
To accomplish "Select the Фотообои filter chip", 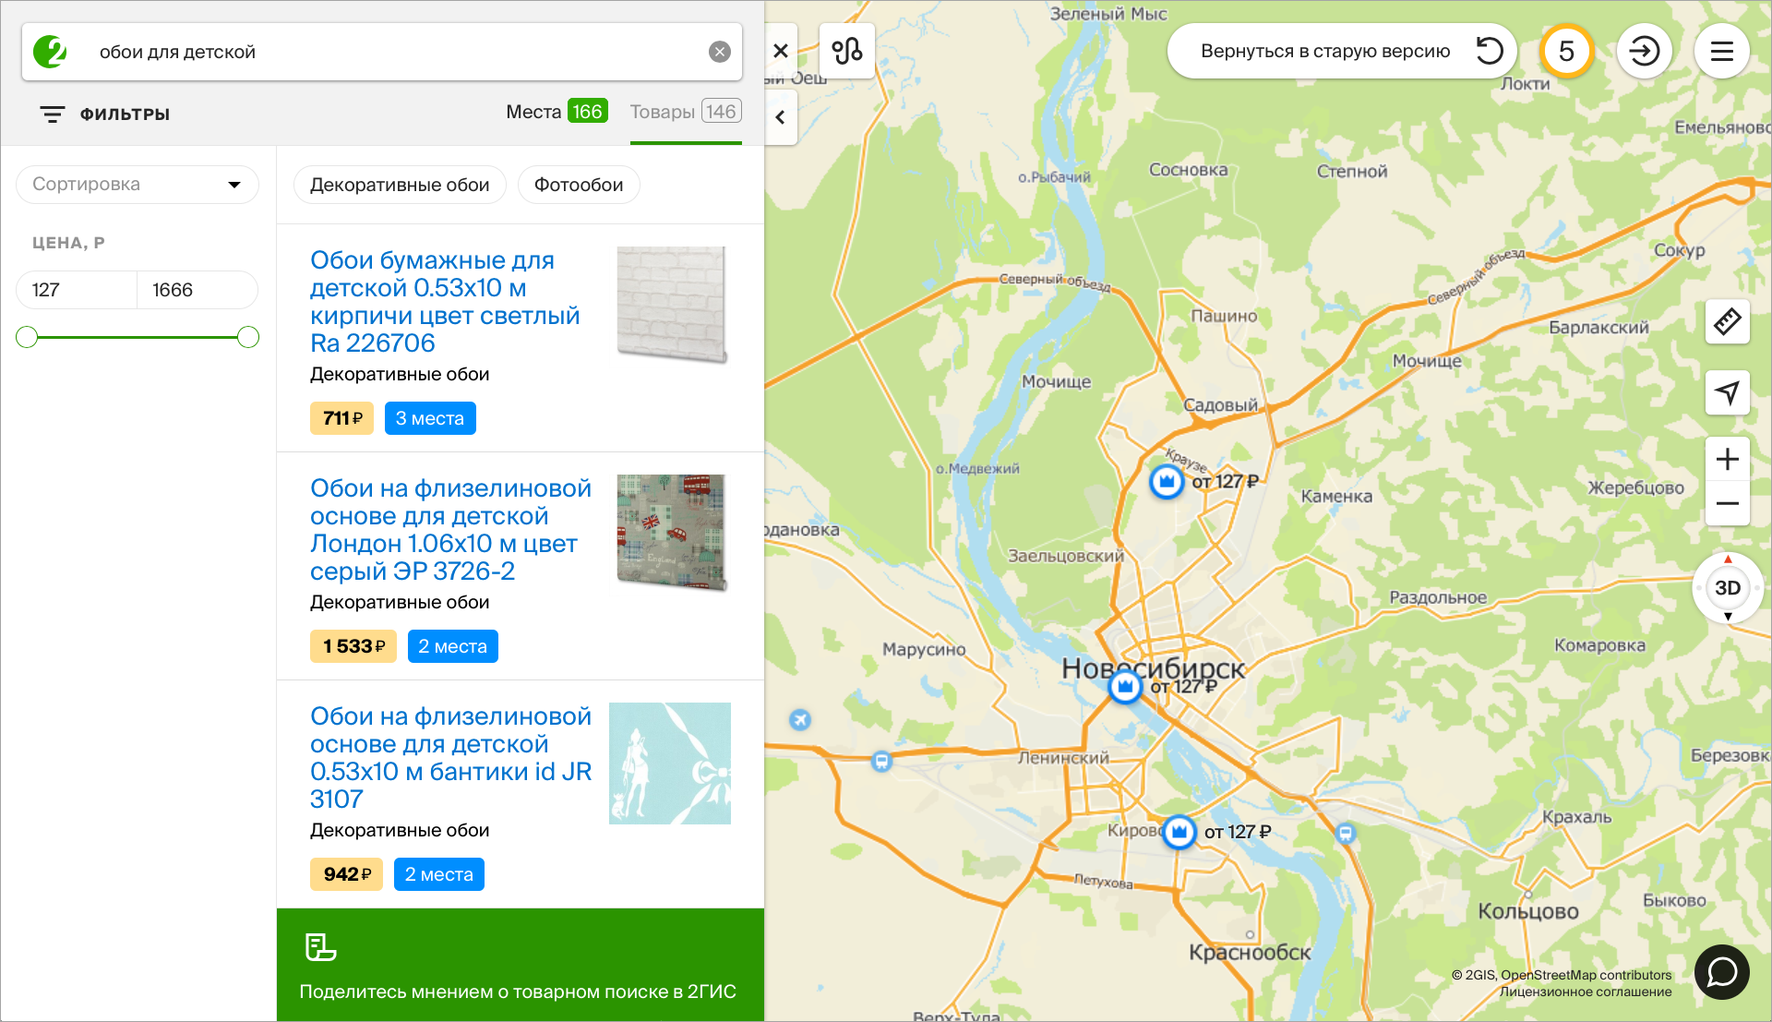I will point(579,185).
